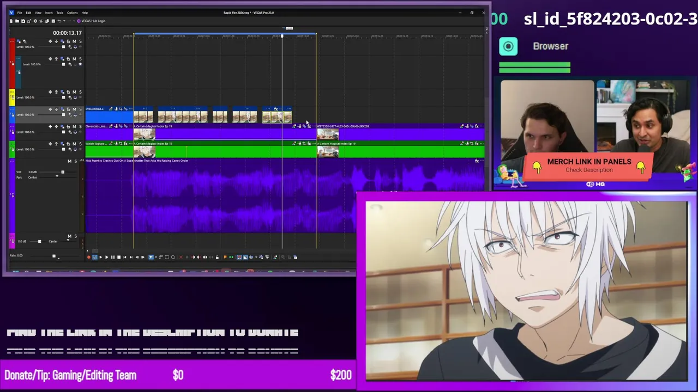Click the green Insert Region icon
698x392 pixels.
click(x=231, y=257)
